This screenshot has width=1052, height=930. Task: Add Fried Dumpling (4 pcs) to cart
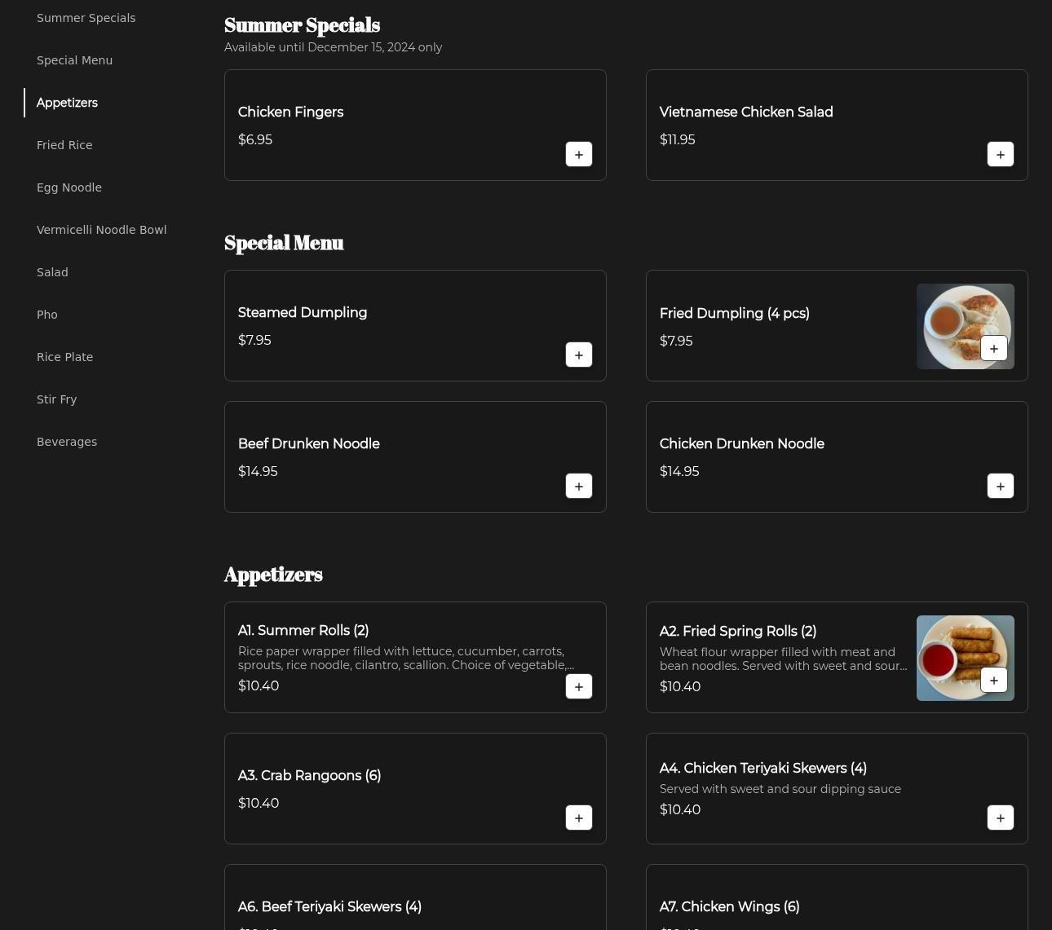click(992, 349)
